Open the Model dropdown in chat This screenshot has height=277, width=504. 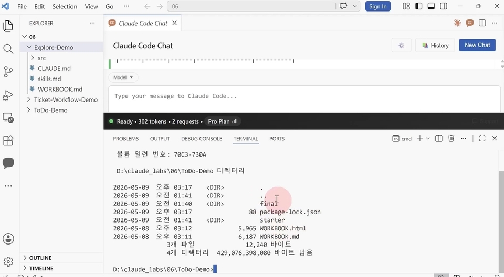pyautogui.click(x=123, y=77)
